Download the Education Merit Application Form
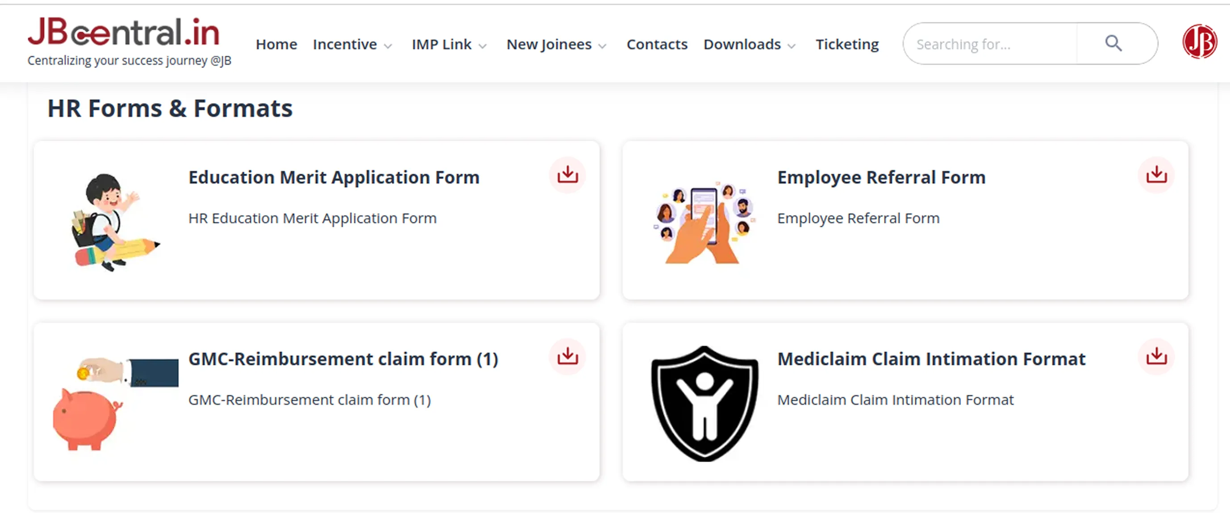The width and height of the screenshot is (1230, 513). [x=567, y=175]
